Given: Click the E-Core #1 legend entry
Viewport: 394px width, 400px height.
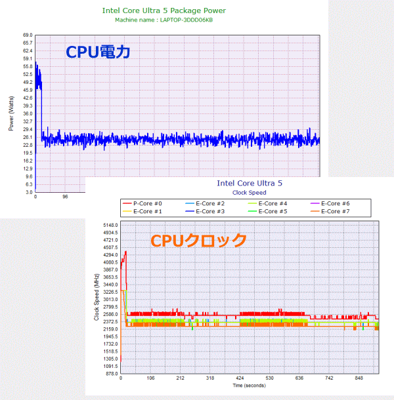Looking at the screenshot, I should tap(142, 211).
